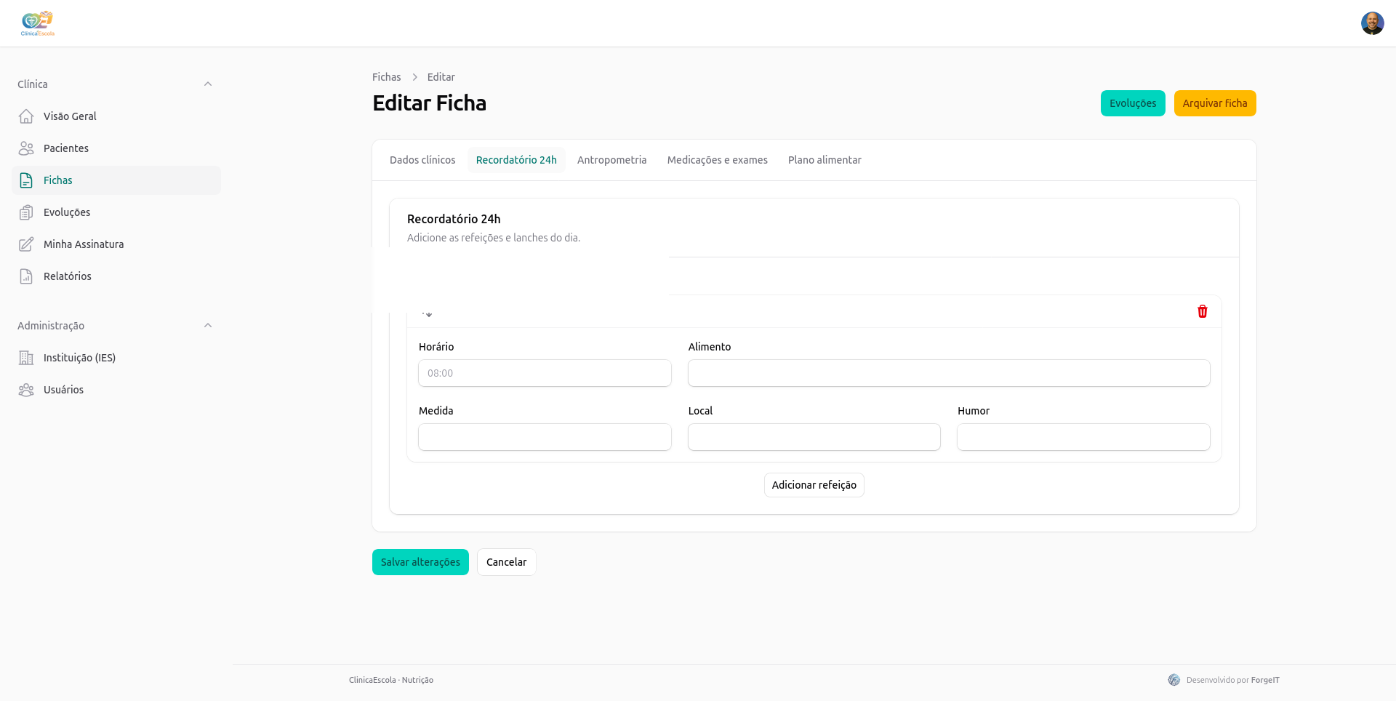Focus the Local input field
The width and height of the screenshot is (1396, 701).
click(x=814, y=437)
